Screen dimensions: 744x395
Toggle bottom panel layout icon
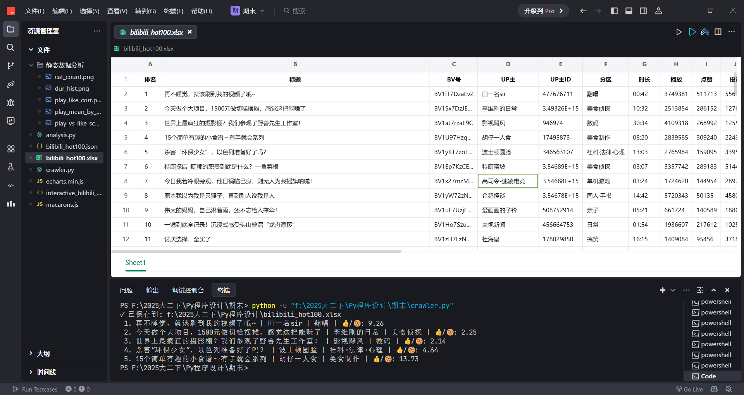pos(629,11)
